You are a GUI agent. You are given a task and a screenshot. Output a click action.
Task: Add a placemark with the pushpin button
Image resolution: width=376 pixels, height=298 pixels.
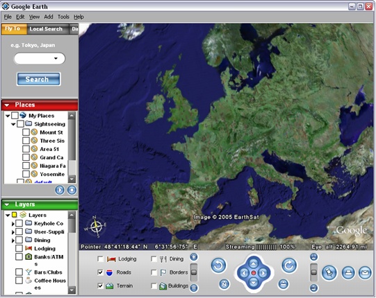(x=329, y=272)
